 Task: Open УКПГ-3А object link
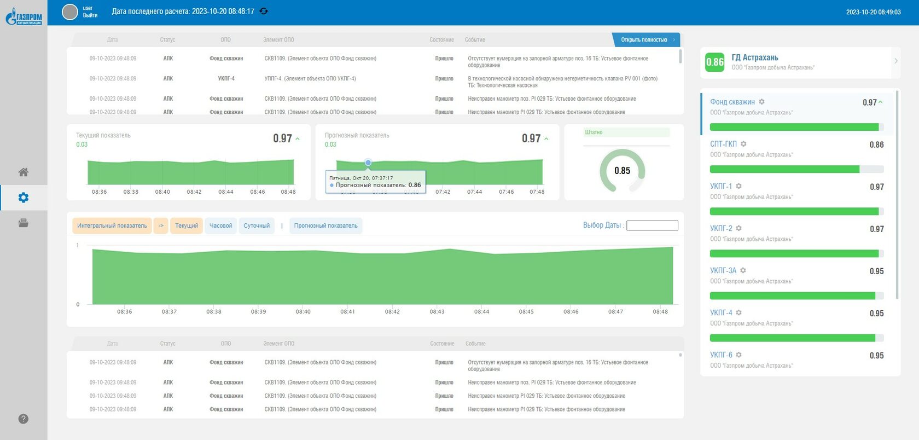(x=723, y=270)
